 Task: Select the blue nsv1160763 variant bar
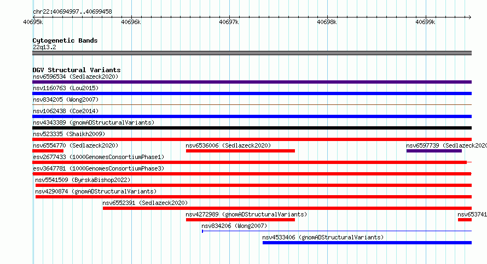pos(252,93)
